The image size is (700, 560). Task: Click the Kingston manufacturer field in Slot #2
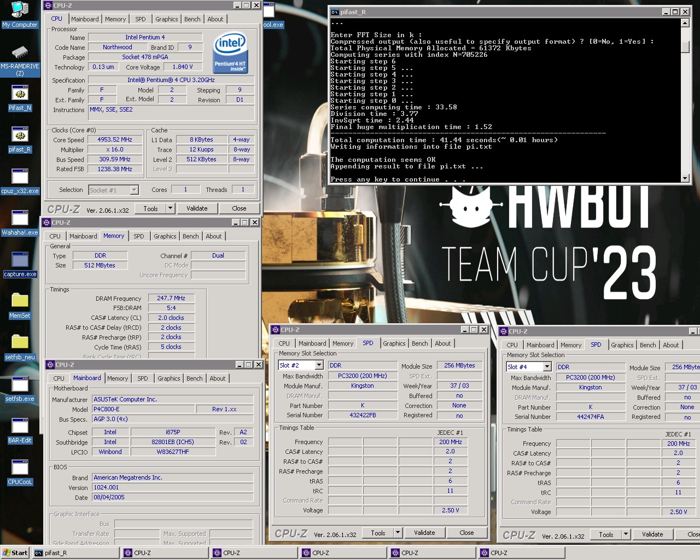click(363, 386)
